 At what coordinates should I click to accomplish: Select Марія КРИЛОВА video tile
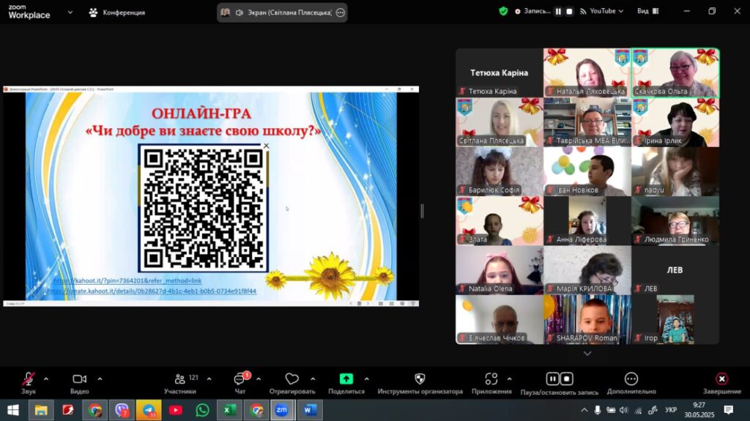click(x=587, y=270)
